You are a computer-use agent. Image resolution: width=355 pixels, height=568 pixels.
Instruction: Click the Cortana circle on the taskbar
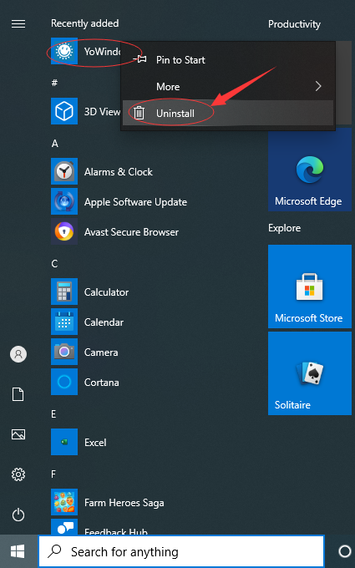point(344,551)
